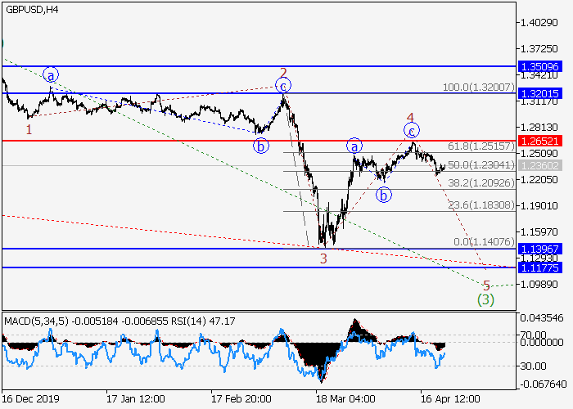Viewport: 573px width, 409px height.
Task: Click circled wave label a in top-left corner
Action: pos(52,75)
